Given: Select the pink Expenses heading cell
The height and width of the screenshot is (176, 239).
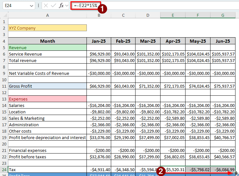Looking at the screenshot, I should (47, 99).
